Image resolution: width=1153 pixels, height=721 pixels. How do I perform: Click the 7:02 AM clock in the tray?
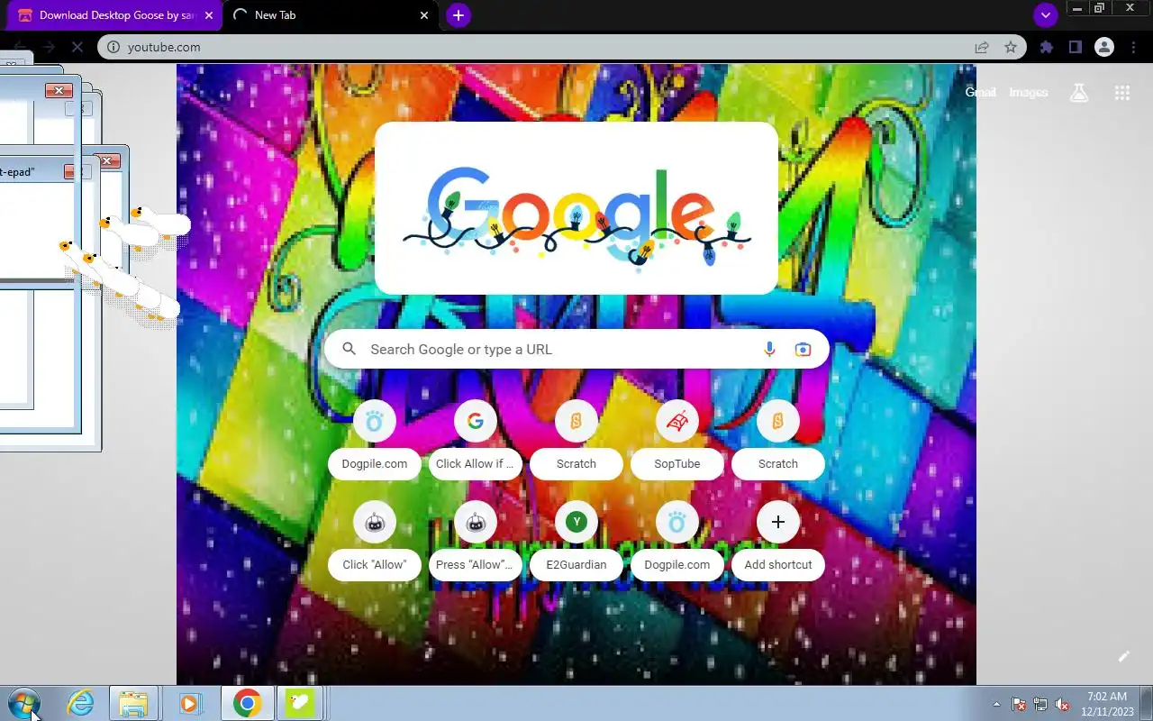1107,704
